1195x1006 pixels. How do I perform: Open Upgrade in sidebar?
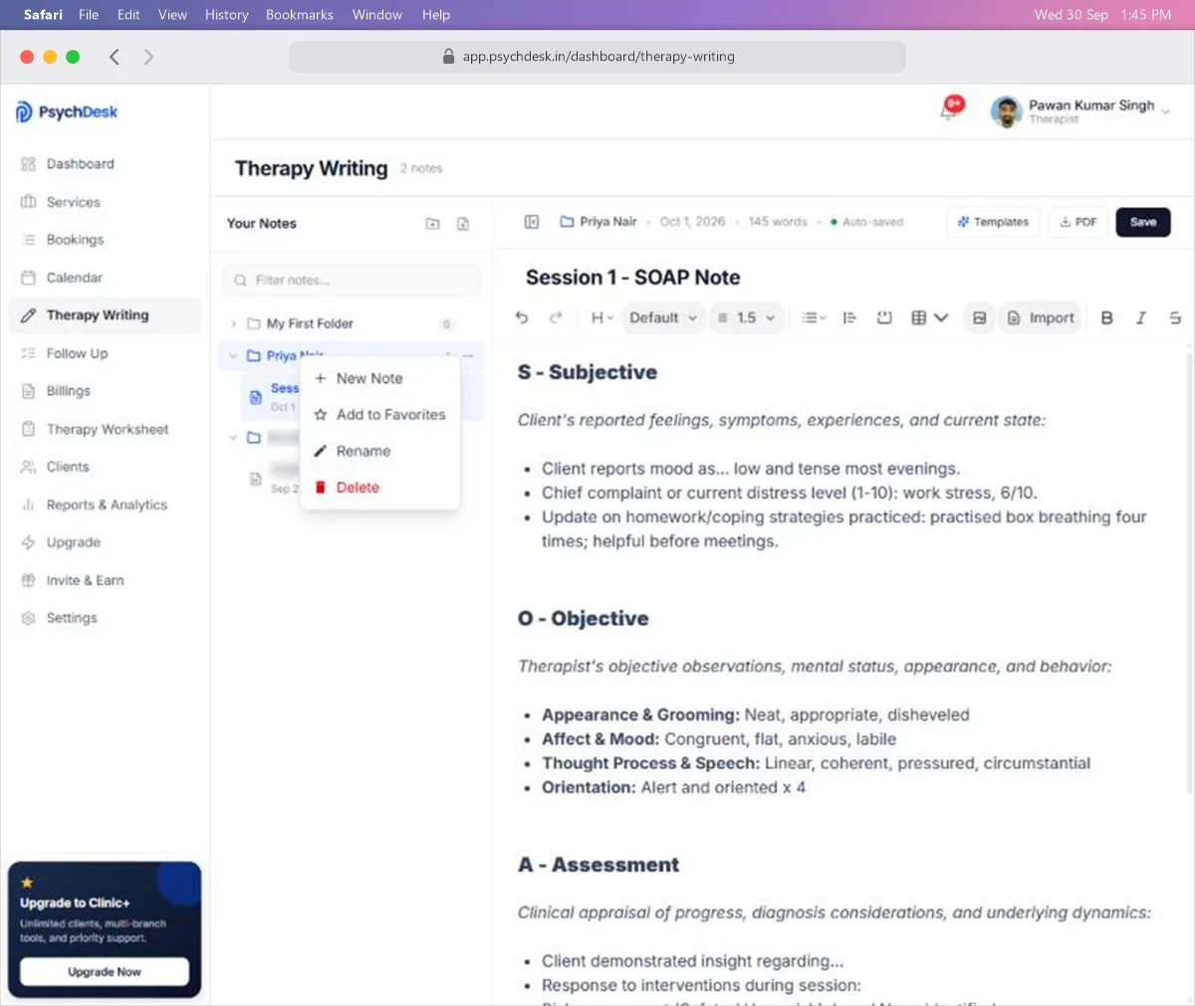coord(106,542)
